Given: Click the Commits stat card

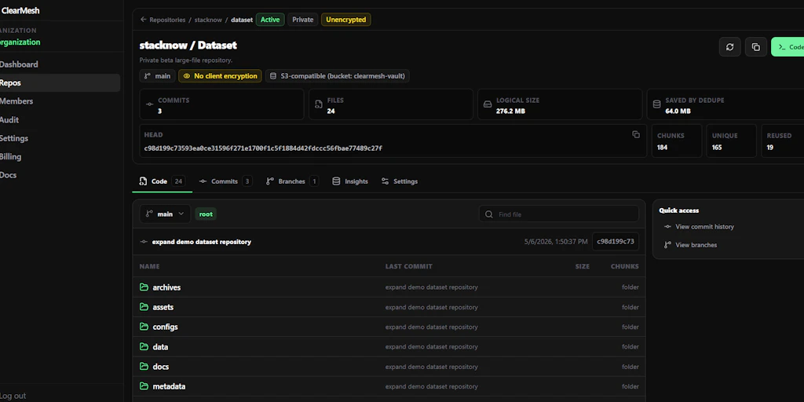Looking at the screenshot, I should 221,104.
